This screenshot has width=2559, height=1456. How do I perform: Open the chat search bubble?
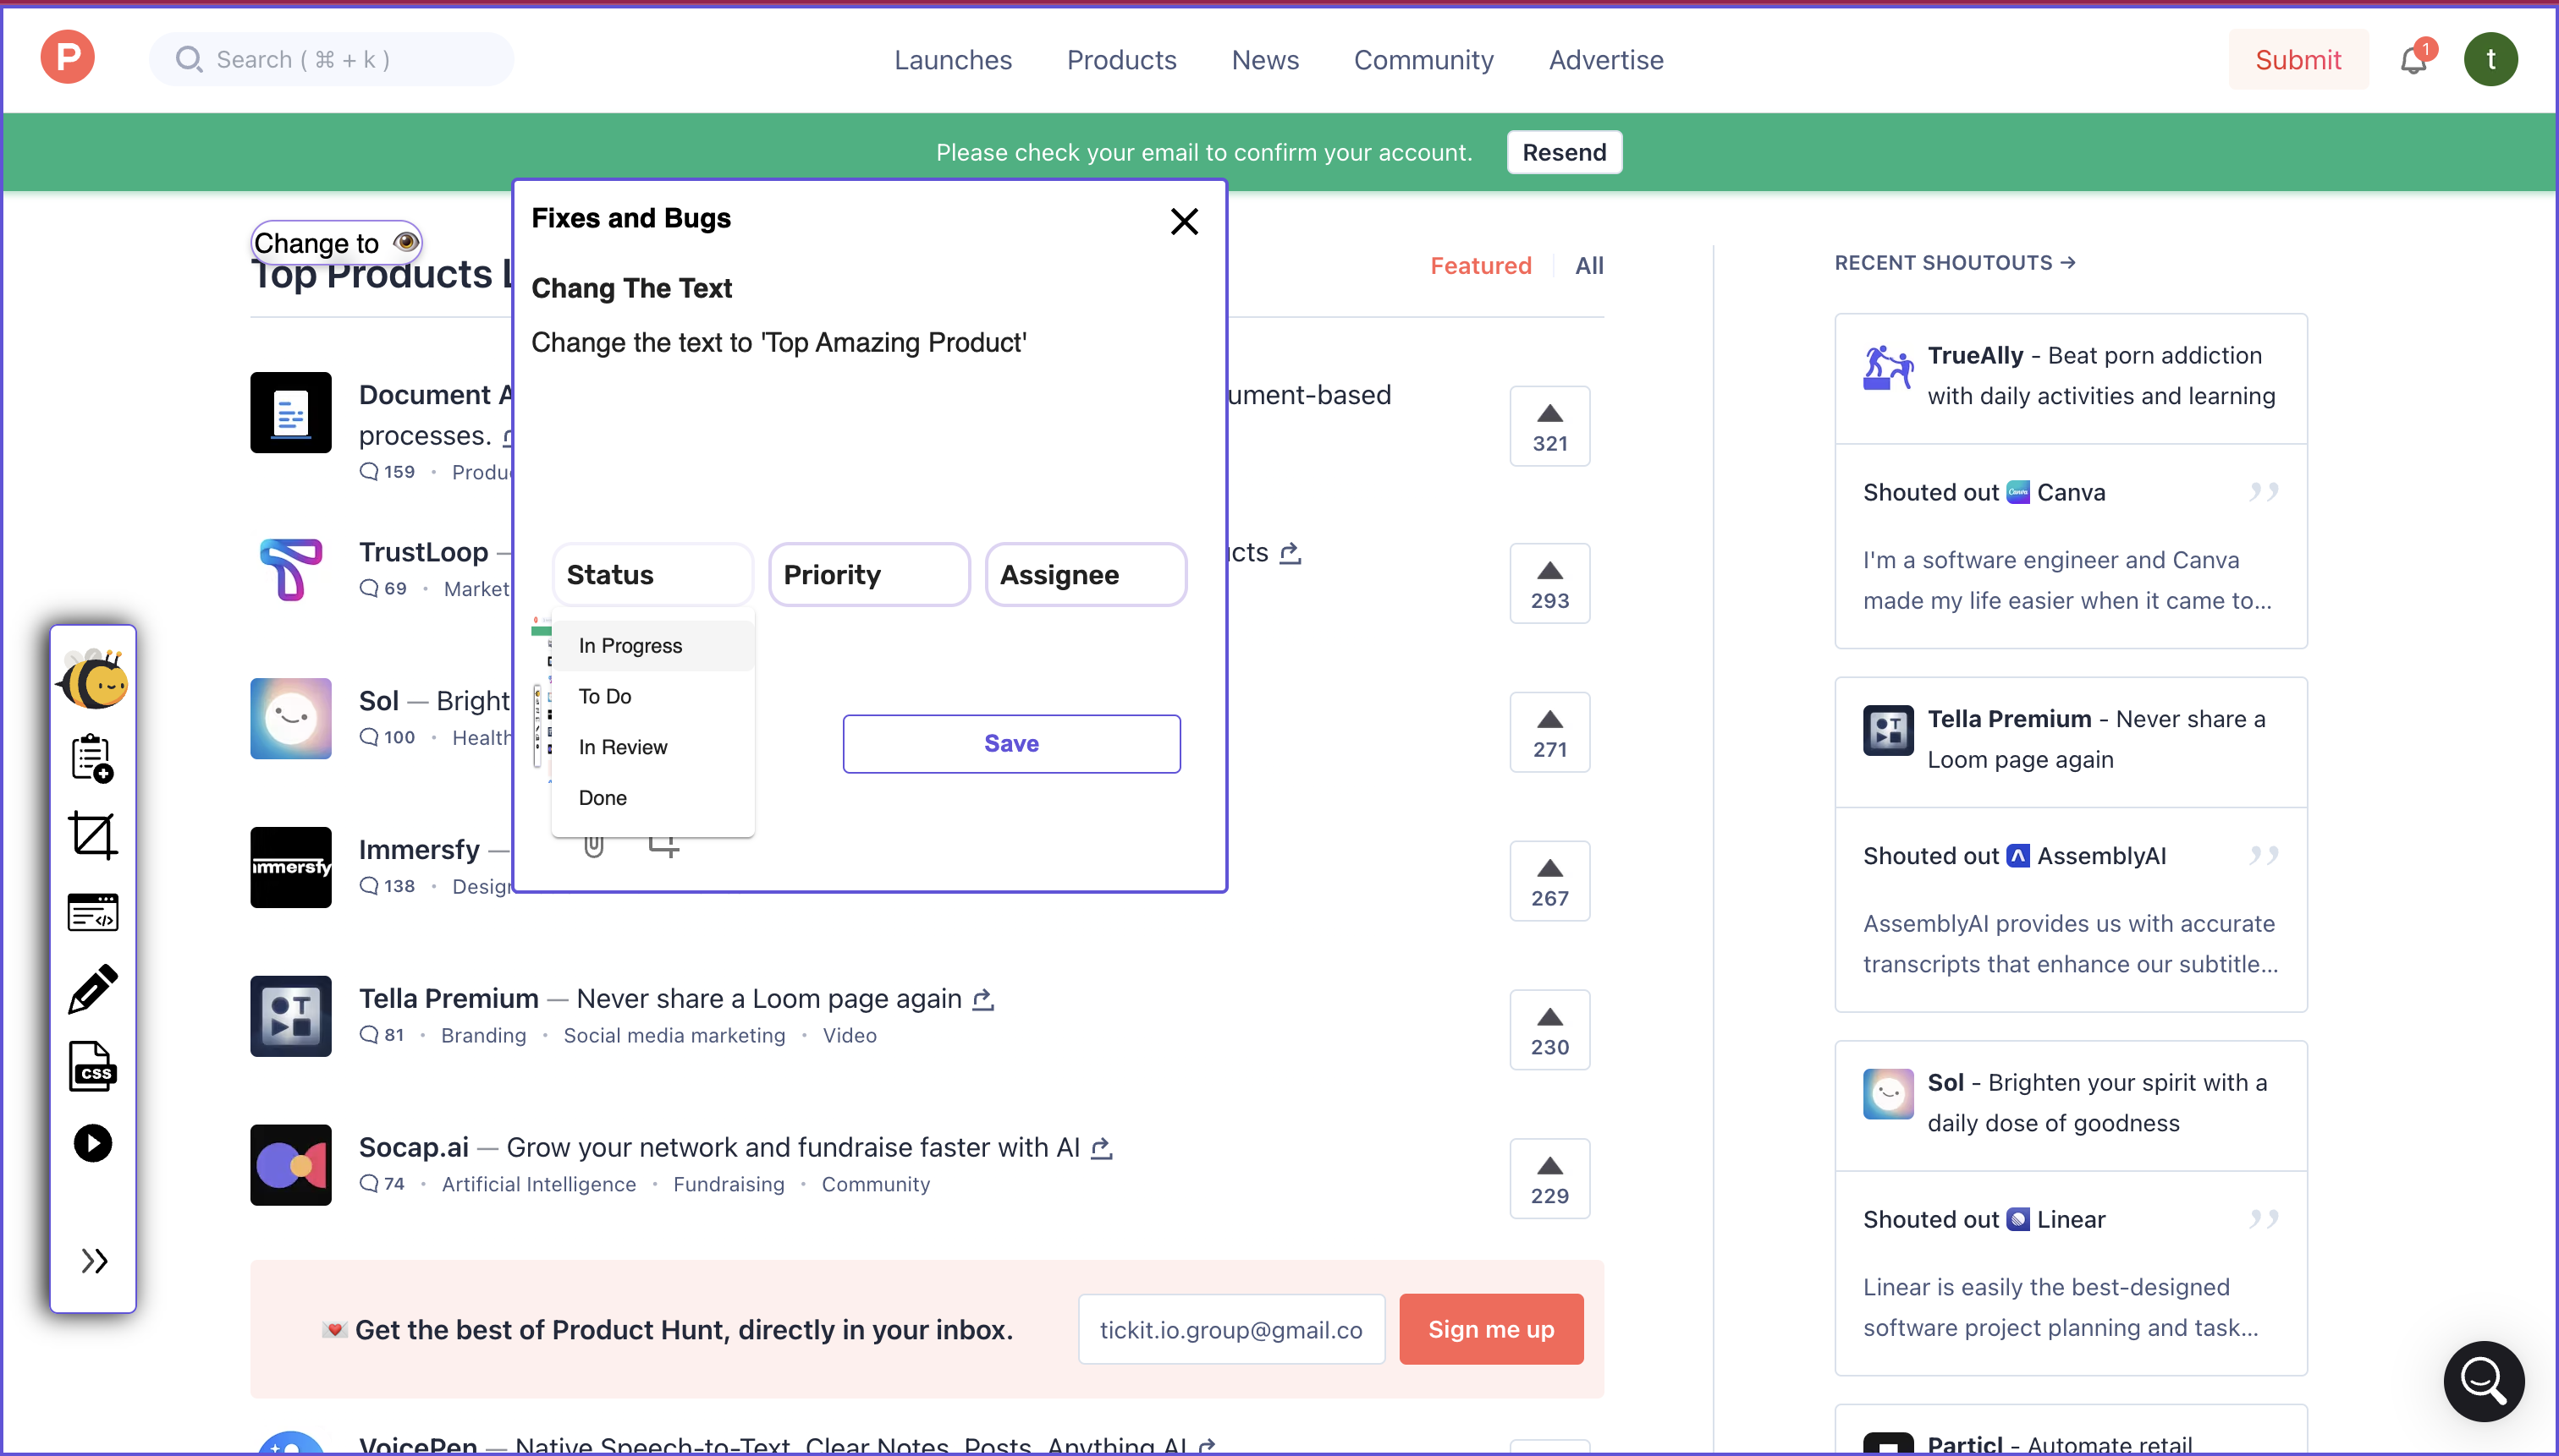coord(2483,1381)
